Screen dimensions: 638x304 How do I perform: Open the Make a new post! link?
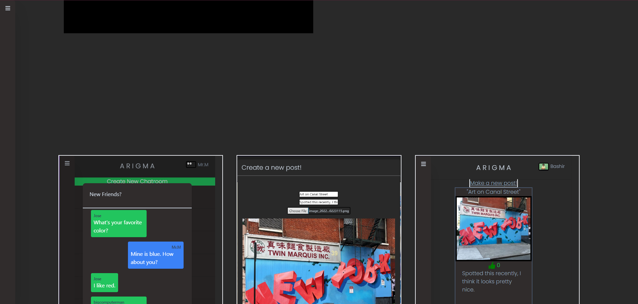493,183
